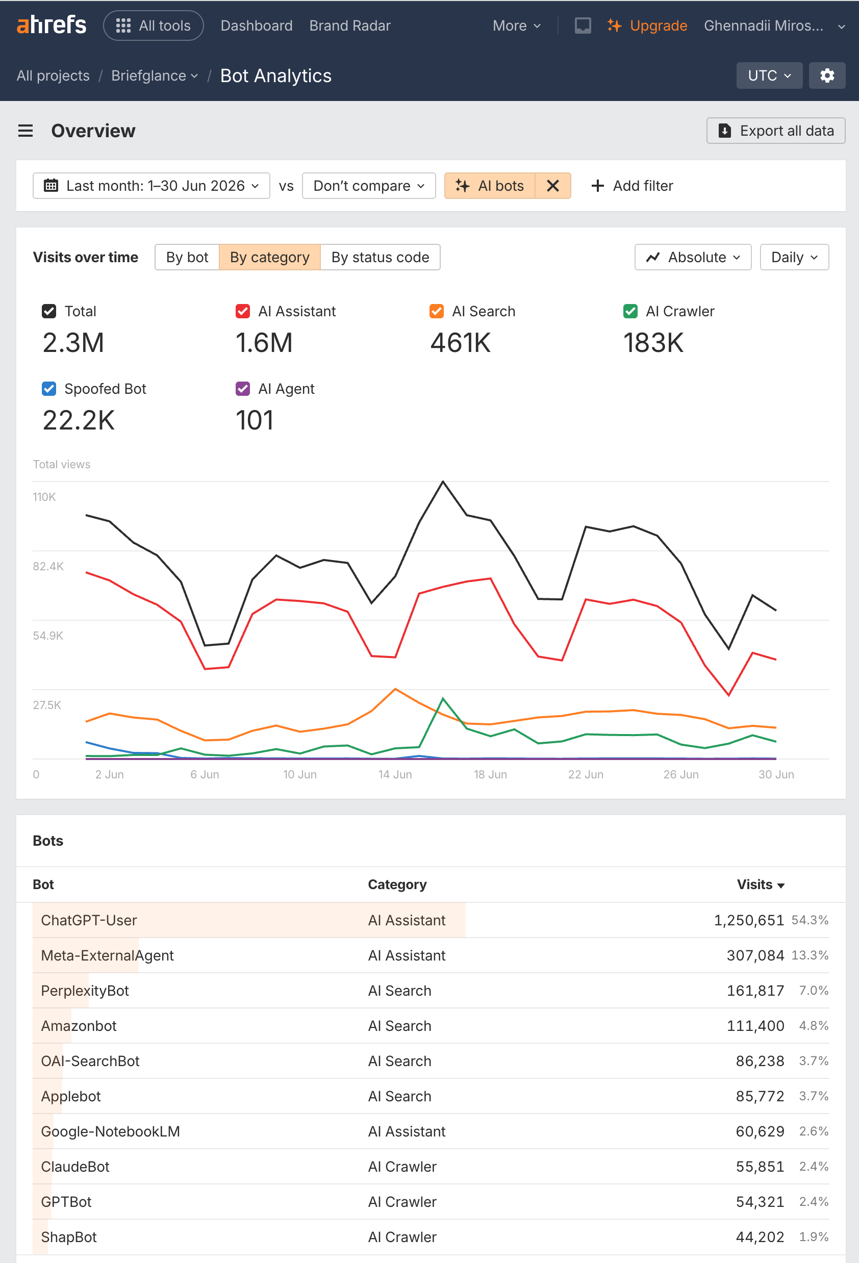
Task: Click Export all data
Action: pos(775,131)
